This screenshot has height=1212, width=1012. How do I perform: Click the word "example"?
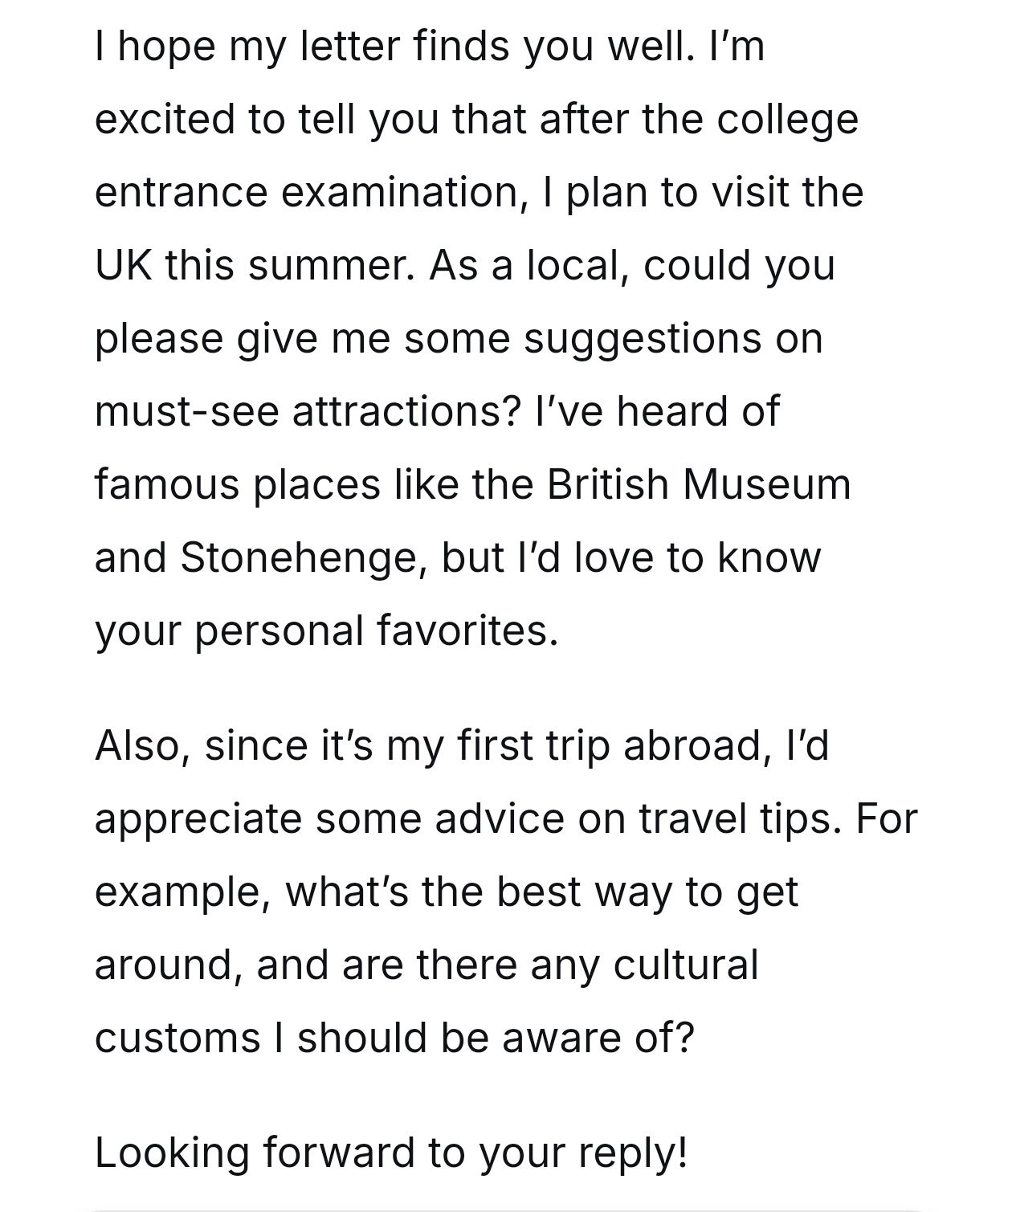[182, 892]
